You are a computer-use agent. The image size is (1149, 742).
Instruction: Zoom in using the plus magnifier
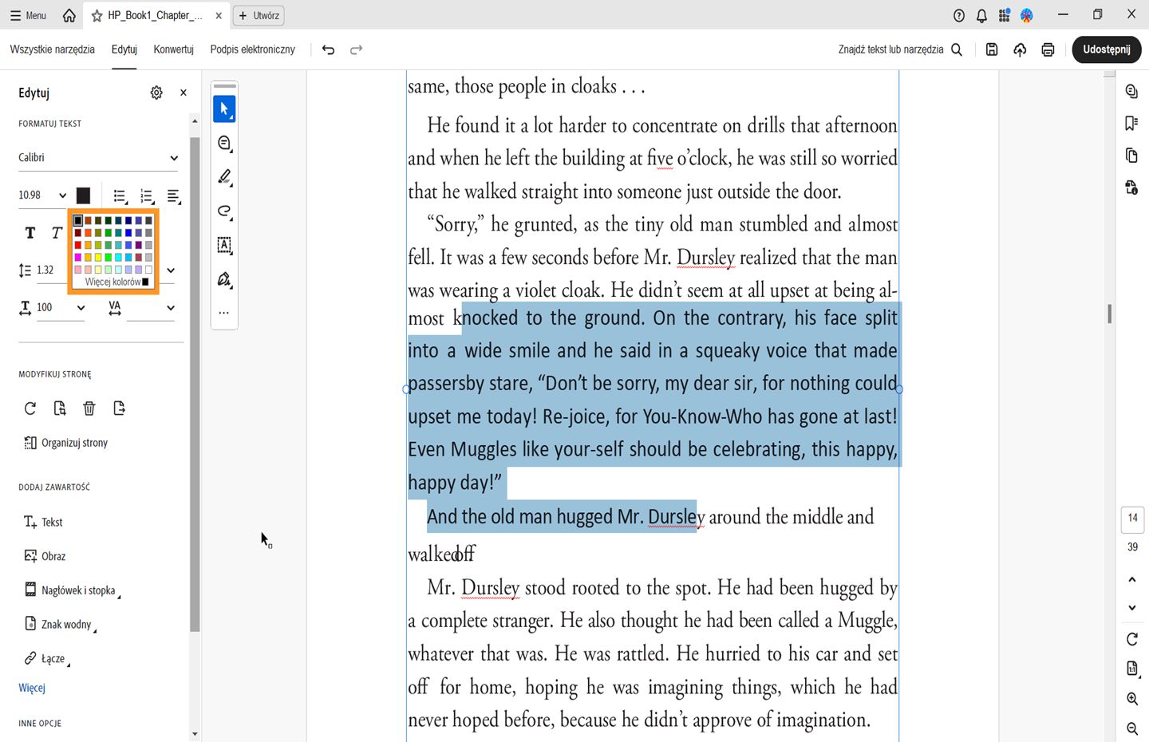(x=1132, y=699)
